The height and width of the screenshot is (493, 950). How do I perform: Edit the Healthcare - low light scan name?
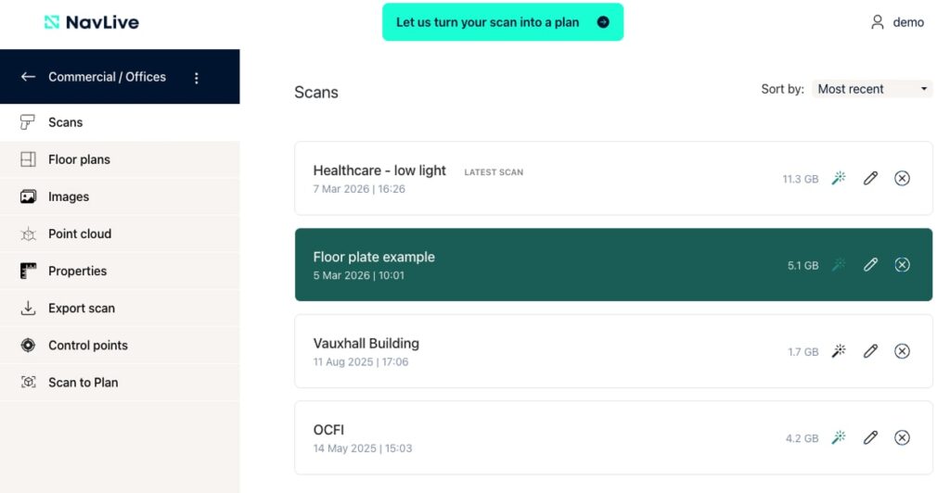[870, 178]
